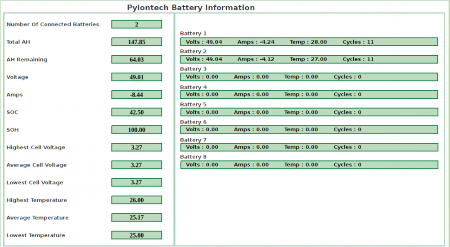Click the 'Amps' label in left panel
Screen dimensions: 450x247
[x=14, y=95]
